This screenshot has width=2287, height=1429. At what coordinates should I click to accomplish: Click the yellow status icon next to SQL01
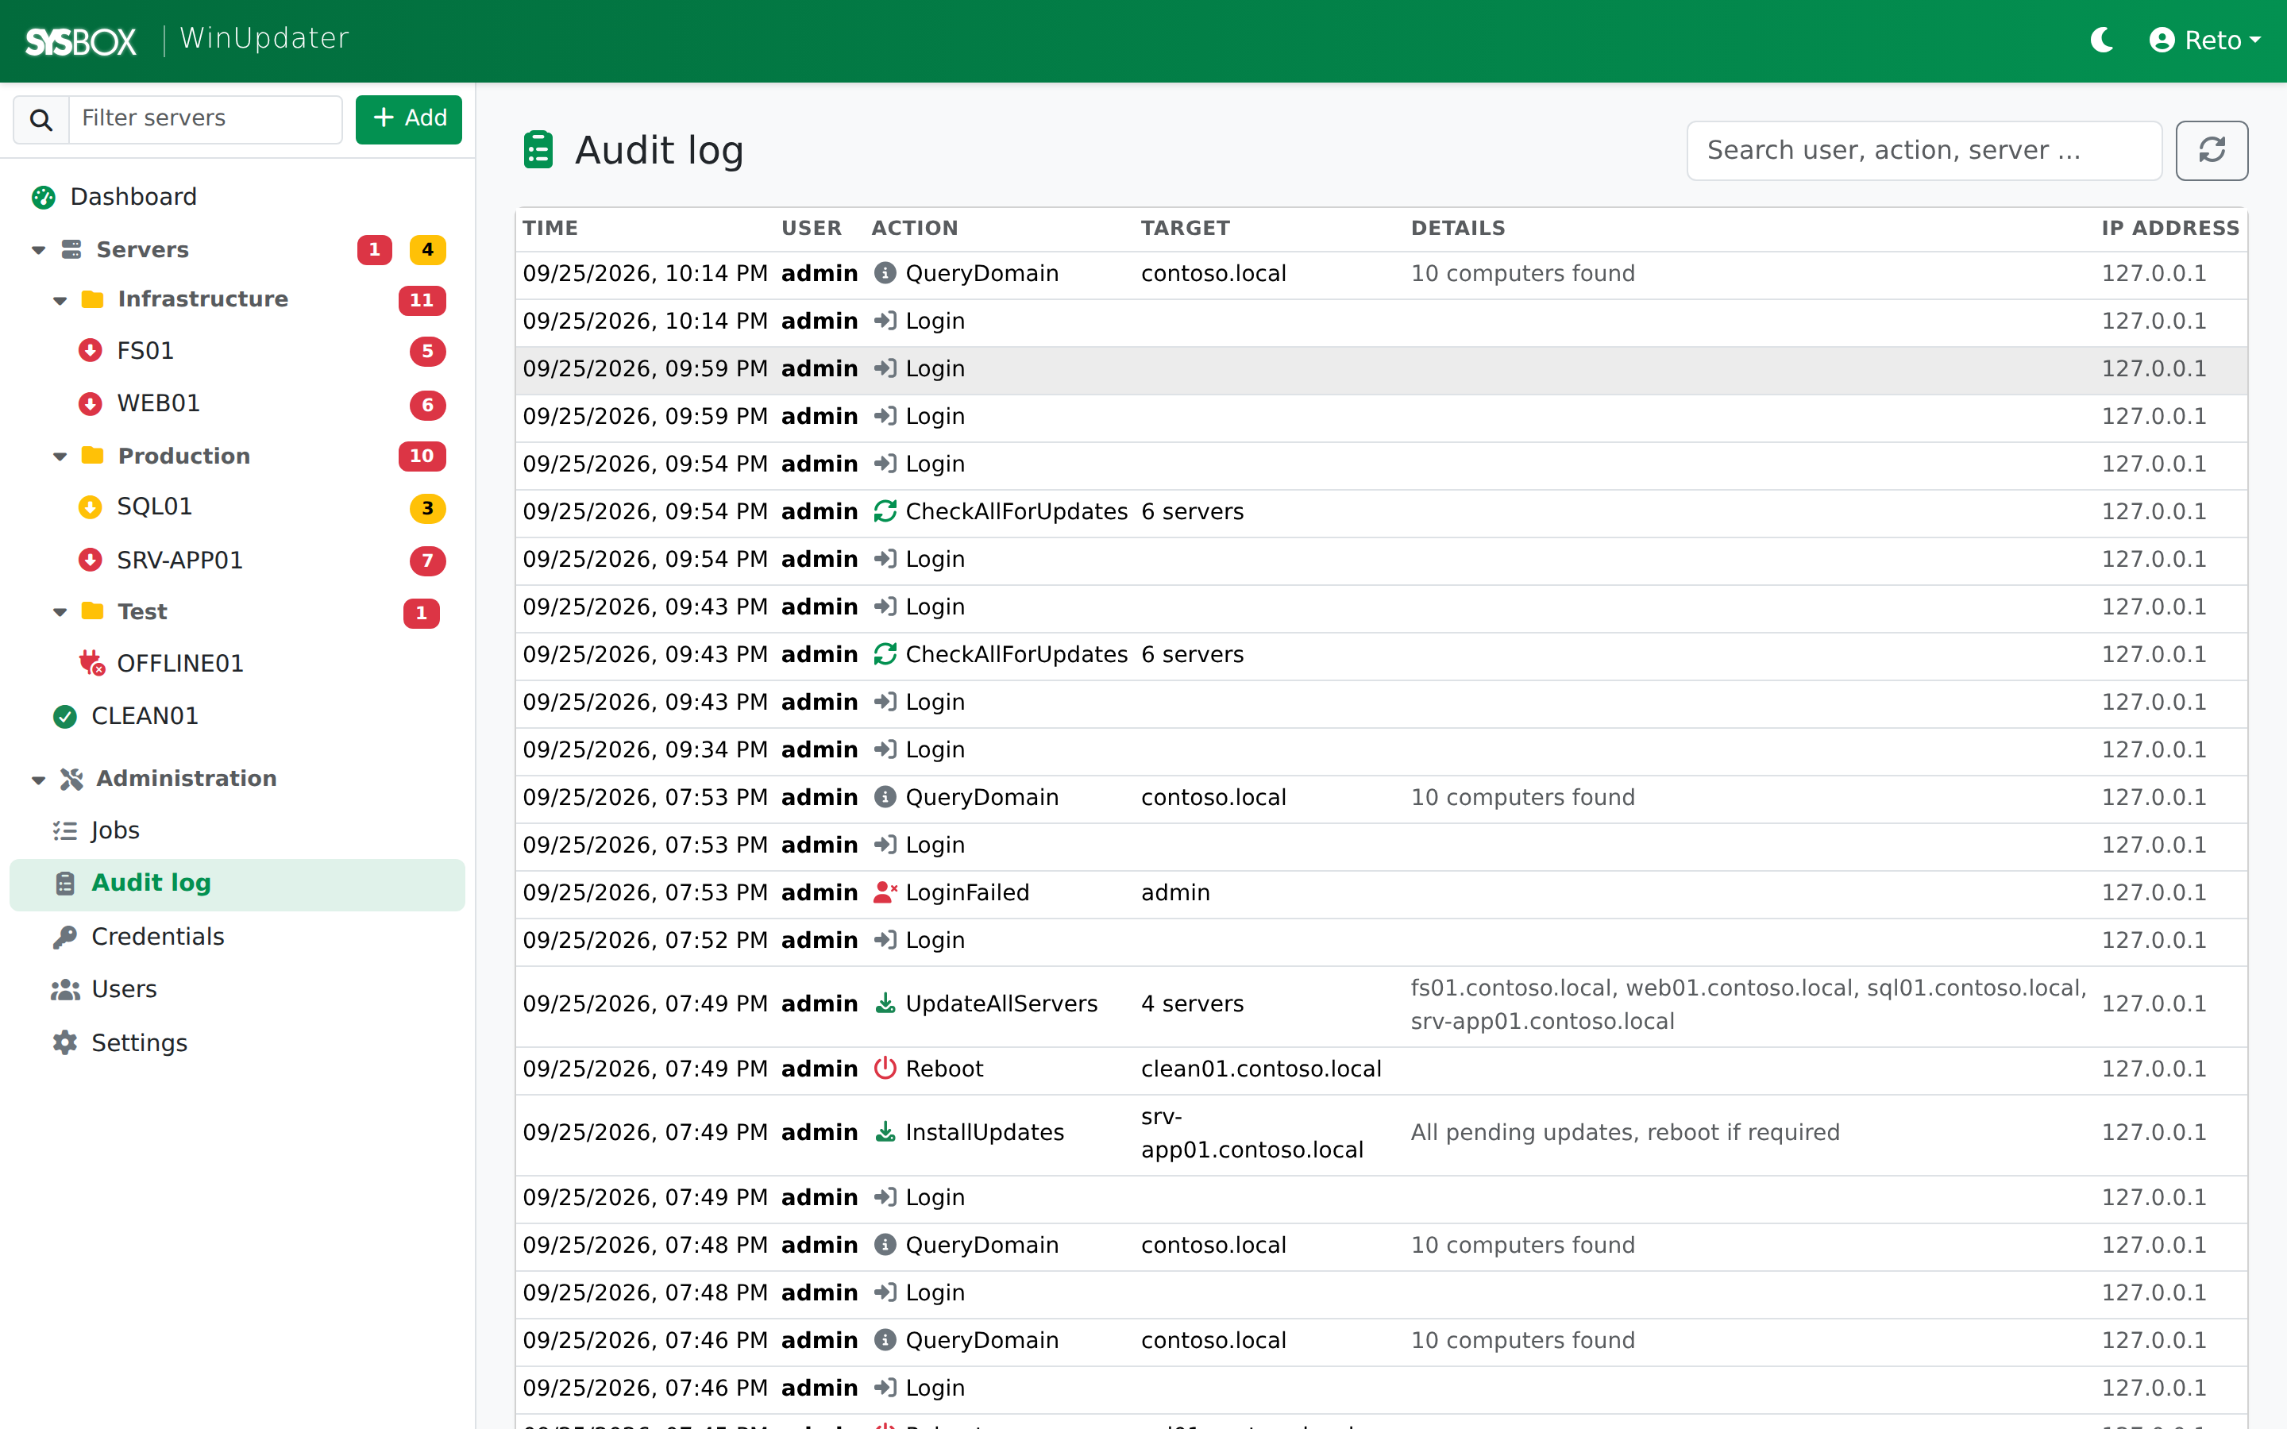tap(90, 507)
